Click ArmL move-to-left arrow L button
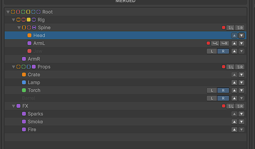 tap(215, 43)
